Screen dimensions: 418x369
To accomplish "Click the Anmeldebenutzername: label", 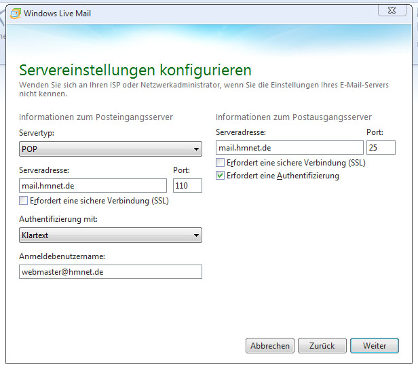I will click(x=62, y=256).
